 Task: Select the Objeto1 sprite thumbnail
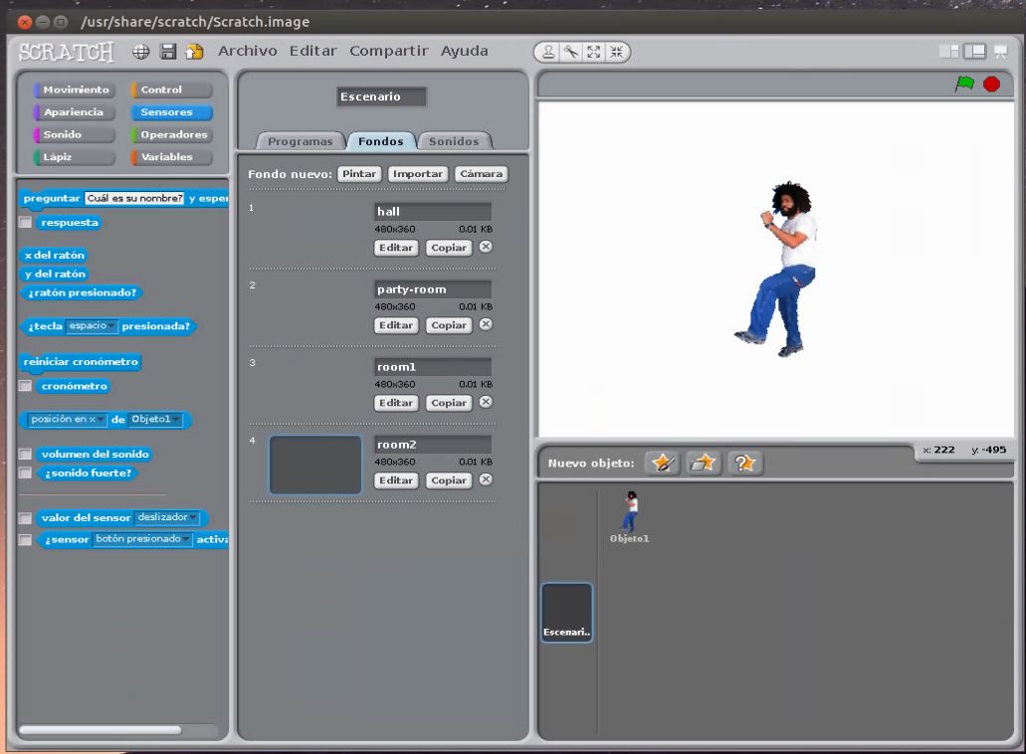629,512
